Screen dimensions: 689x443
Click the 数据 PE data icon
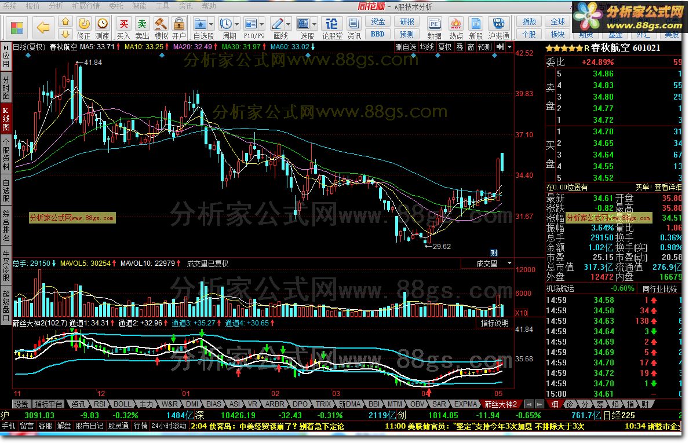click(x=434, y=24)
